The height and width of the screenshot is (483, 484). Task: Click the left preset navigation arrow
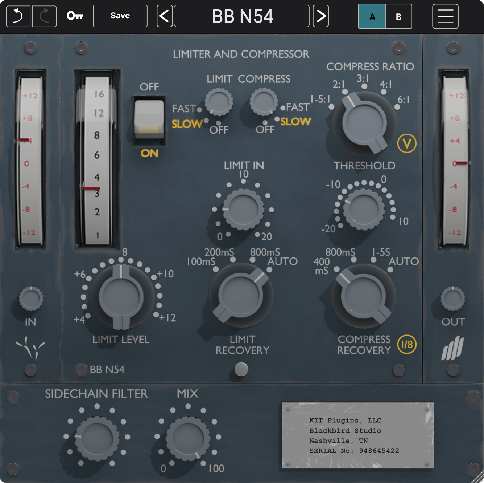click(x=164, y=16)
